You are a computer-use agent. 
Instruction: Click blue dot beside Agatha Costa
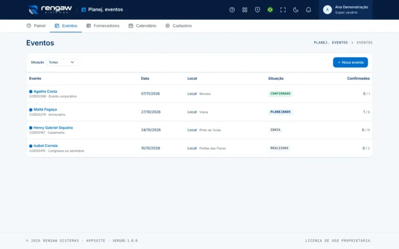pyautogui.click(x=31, y=91)
